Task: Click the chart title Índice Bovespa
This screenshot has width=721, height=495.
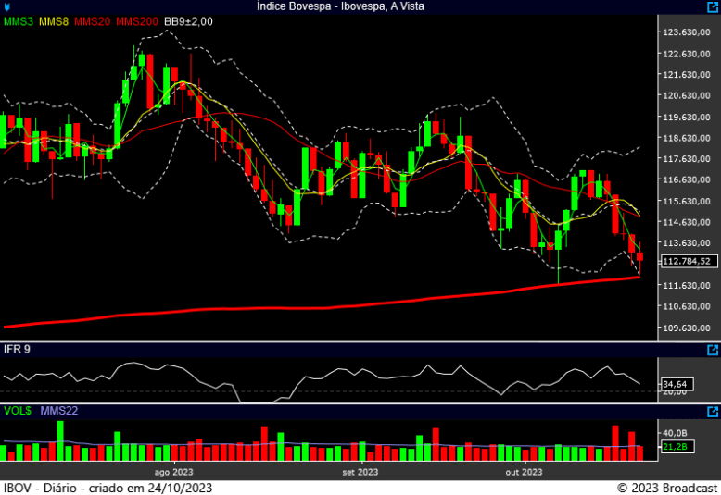Action: (360, 6)
